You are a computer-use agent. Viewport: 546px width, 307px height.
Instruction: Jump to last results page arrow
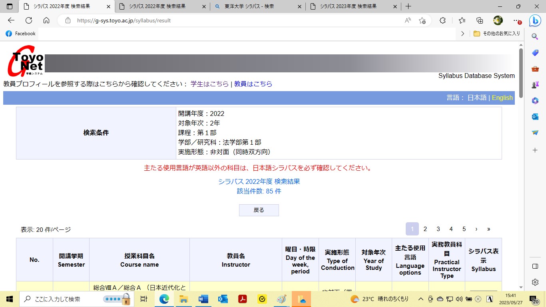[489, 229]
